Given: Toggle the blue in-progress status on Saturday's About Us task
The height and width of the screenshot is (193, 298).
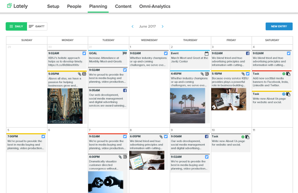Looking at the screenshot, I should (283, 94).
